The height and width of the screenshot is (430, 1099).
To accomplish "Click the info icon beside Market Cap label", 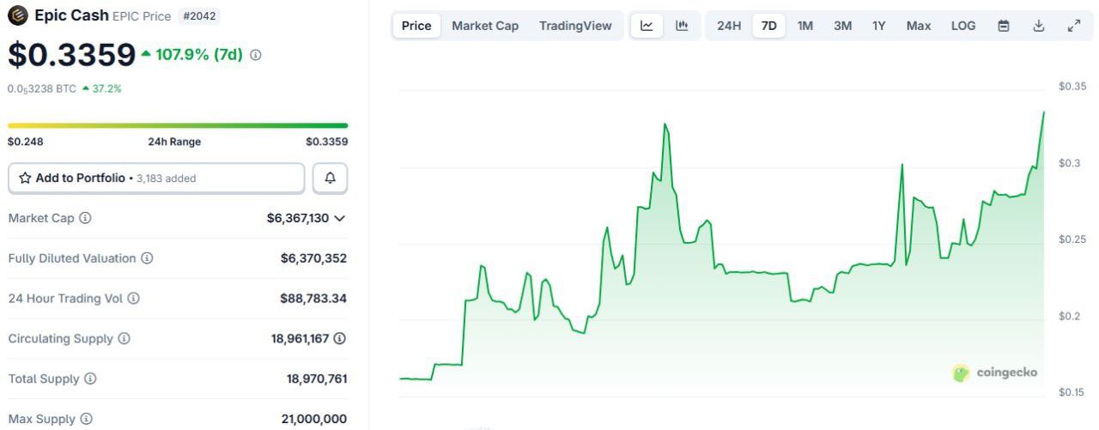I will (85, 218).
